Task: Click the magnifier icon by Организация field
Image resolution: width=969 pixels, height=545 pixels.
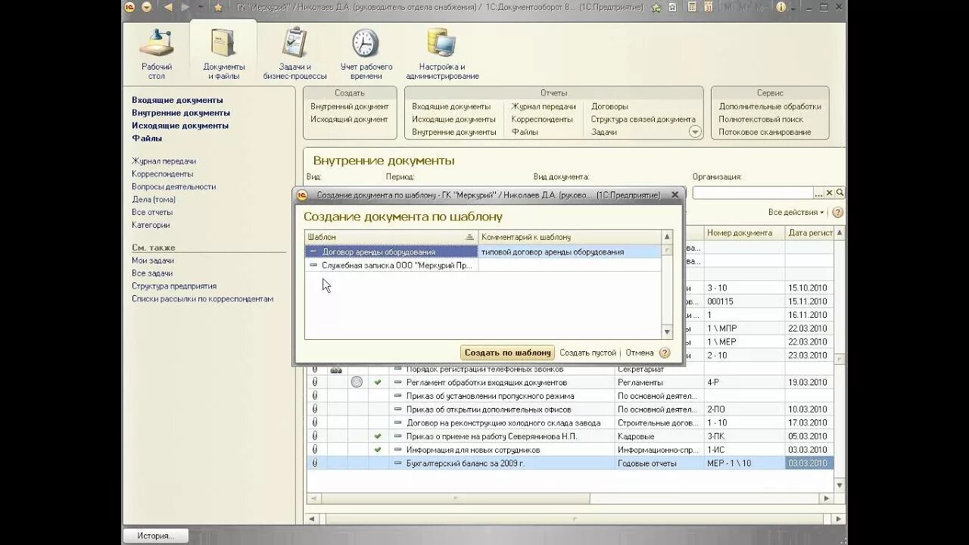Action: [840, 193]
